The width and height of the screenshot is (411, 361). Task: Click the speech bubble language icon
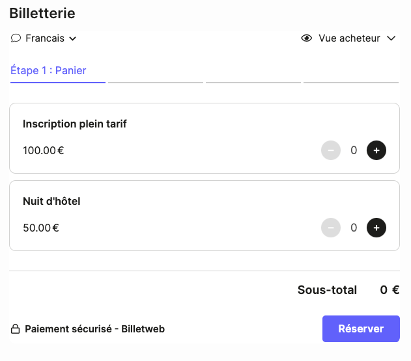coord(16,38)
